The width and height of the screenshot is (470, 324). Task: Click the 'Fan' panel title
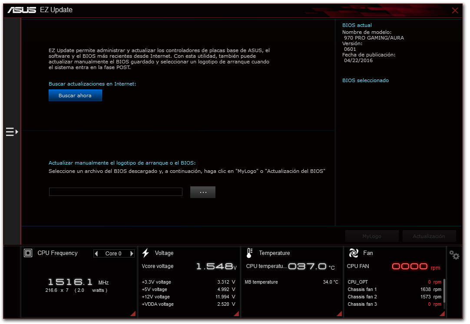(368, 253)
